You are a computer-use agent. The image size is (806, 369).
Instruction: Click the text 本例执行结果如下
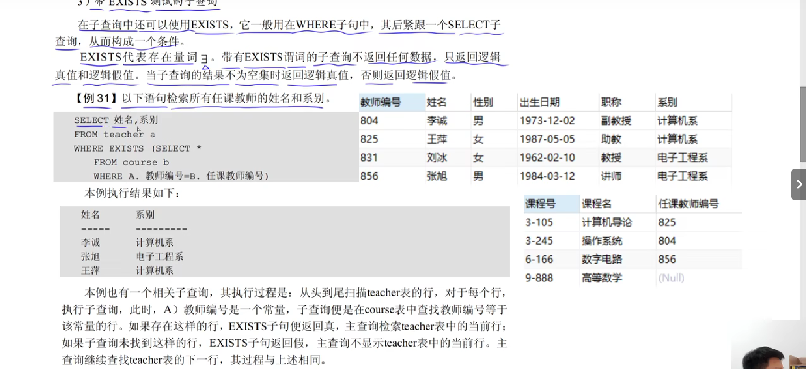(132, 193)
